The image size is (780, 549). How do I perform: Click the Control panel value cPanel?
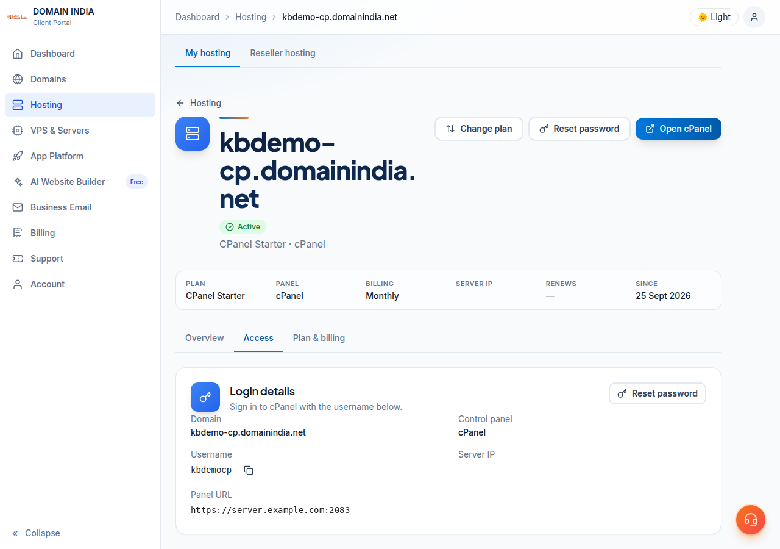[x=472, y=432]
